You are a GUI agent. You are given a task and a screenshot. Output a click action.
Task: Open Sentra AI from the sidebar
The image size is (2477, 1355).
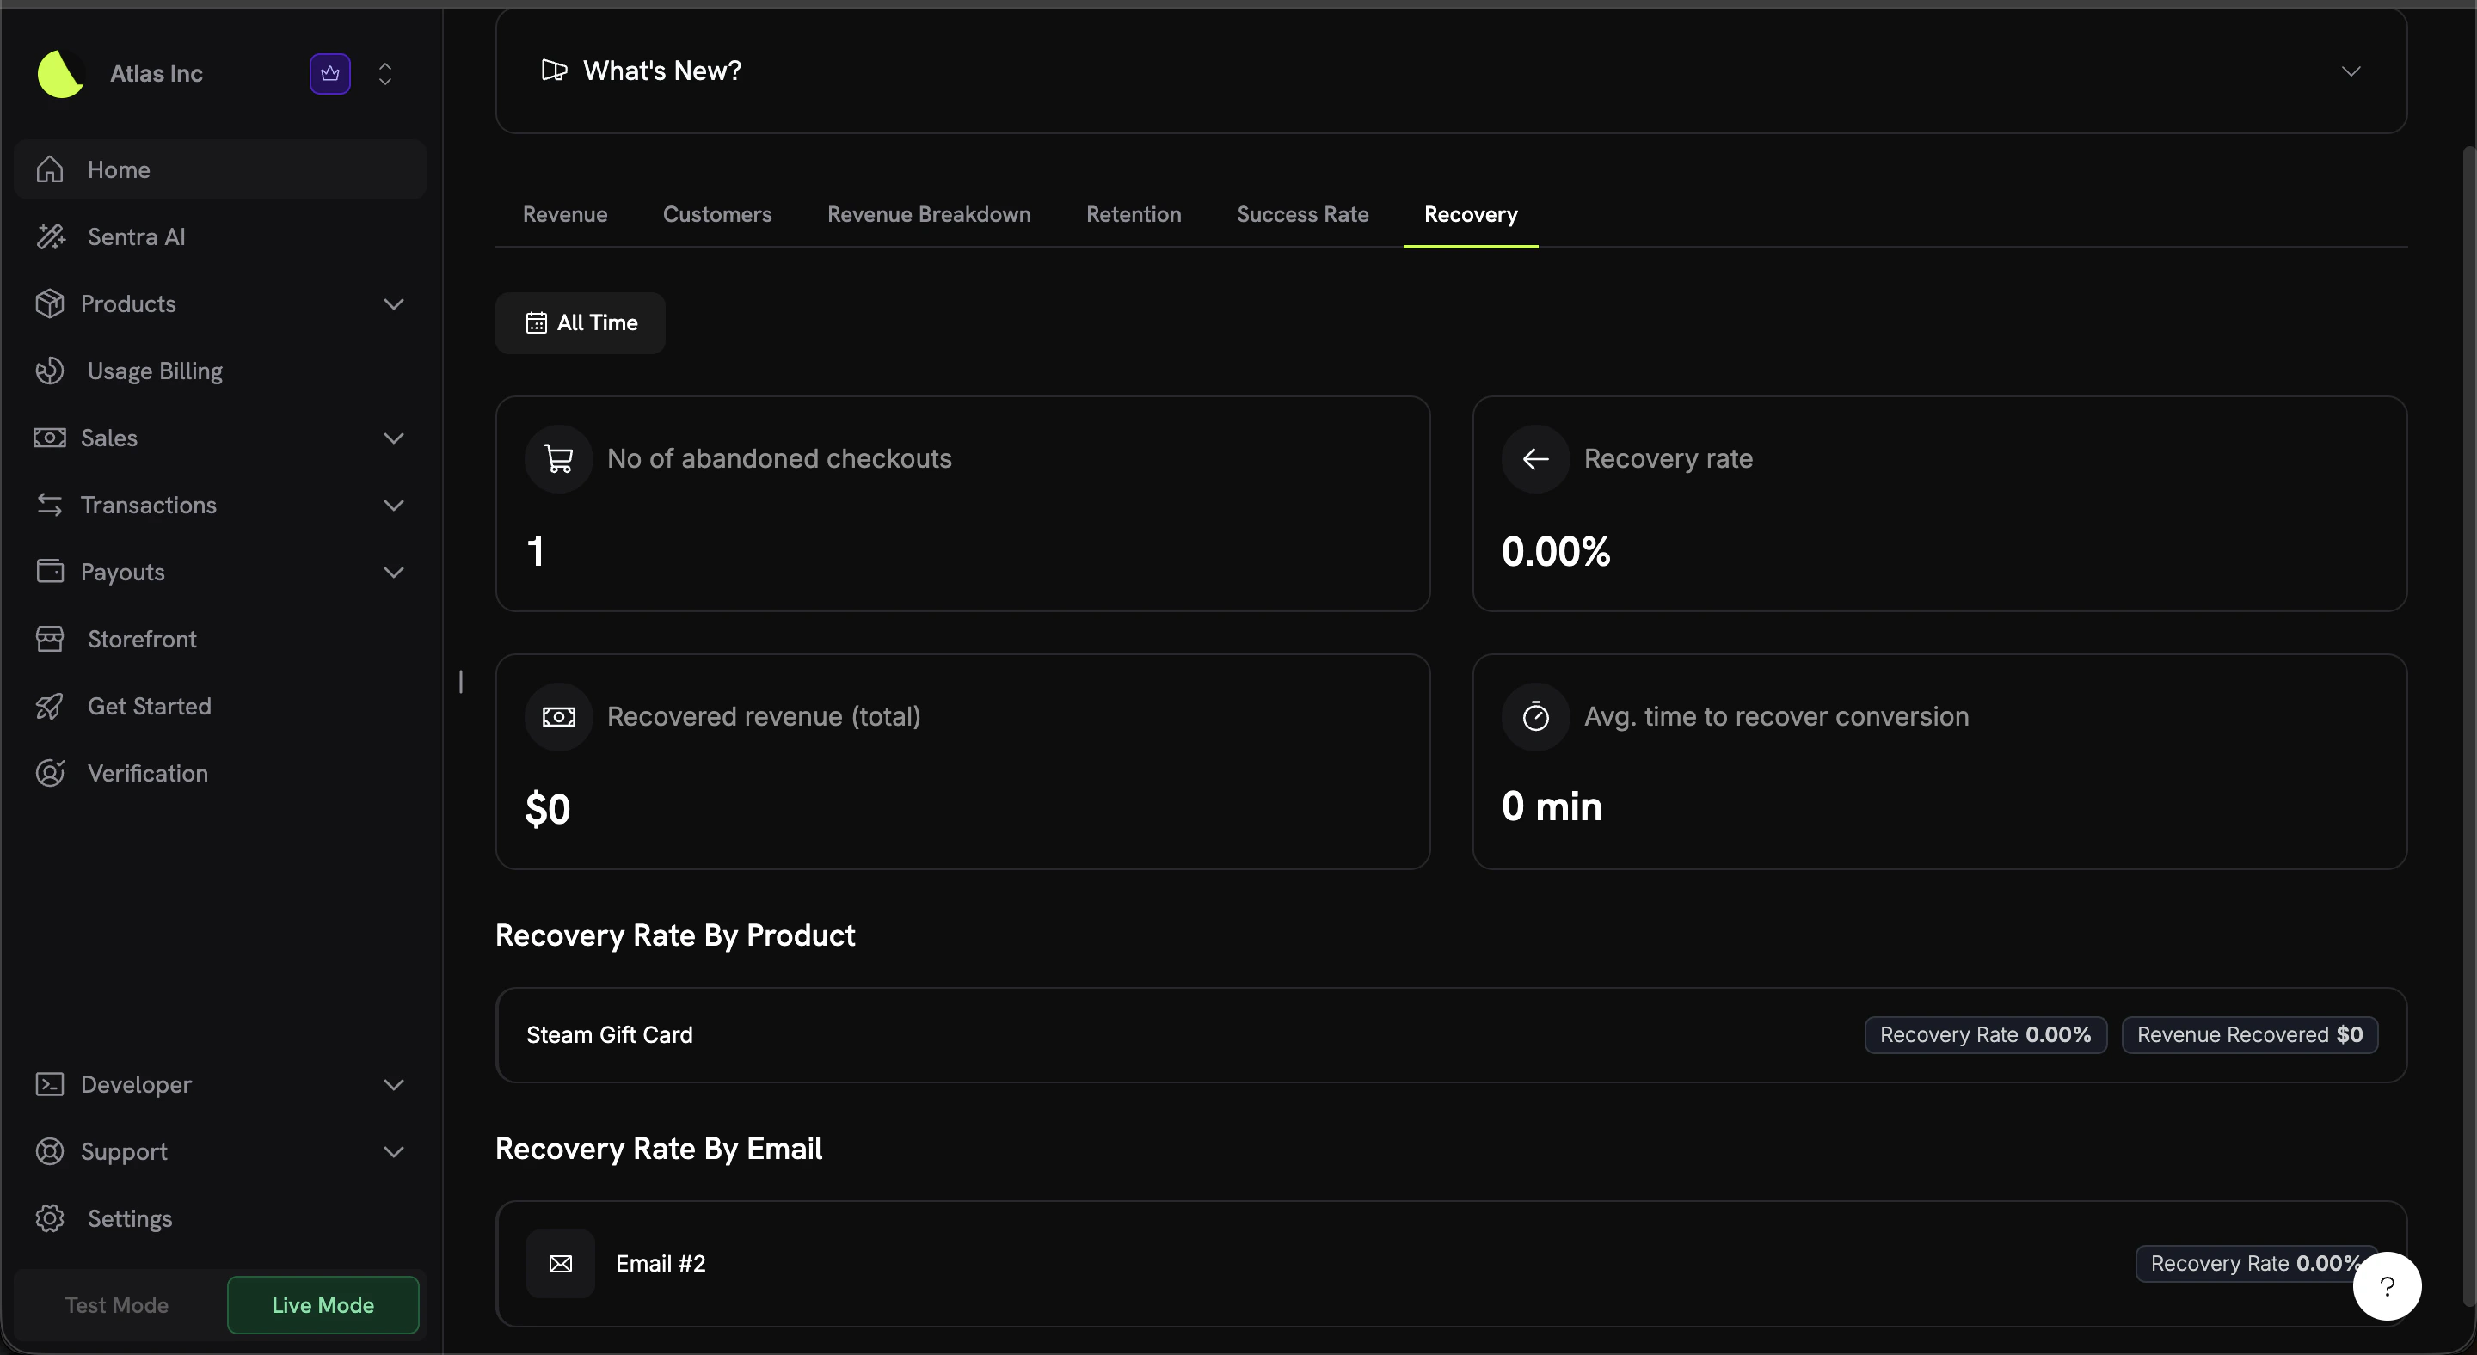click(x=136, y=236)
